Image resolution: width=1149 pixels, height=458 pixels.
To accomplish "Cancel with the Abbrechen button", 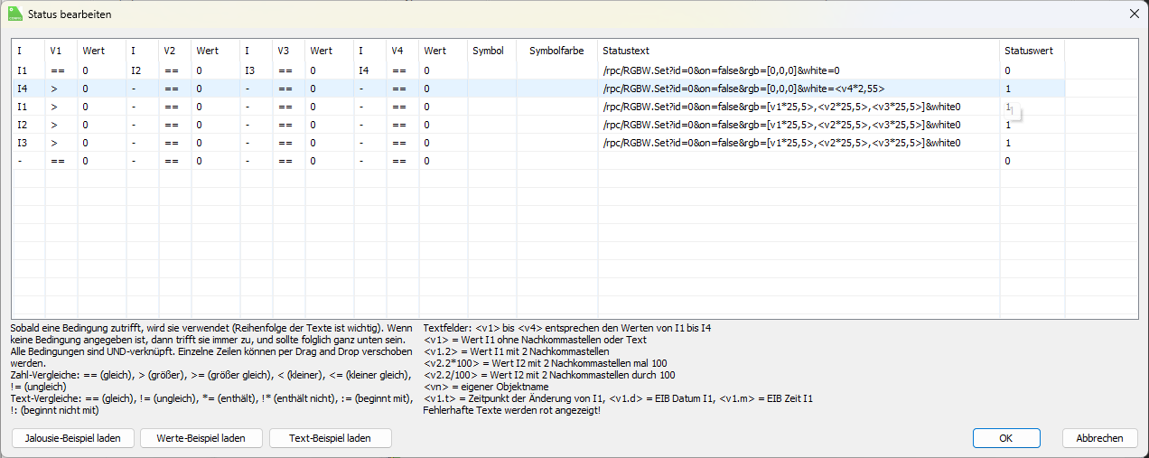I will (x=1099, y=438).
